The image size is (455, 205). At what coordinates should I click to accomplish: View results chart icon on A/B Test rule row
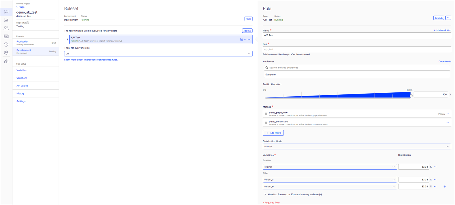click(x=241, y=39)
